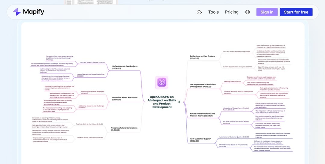Click 'The Libra Project Experience (00:00:51)' subnode
This screenshot has width=325, height=164.
point(237,51)
